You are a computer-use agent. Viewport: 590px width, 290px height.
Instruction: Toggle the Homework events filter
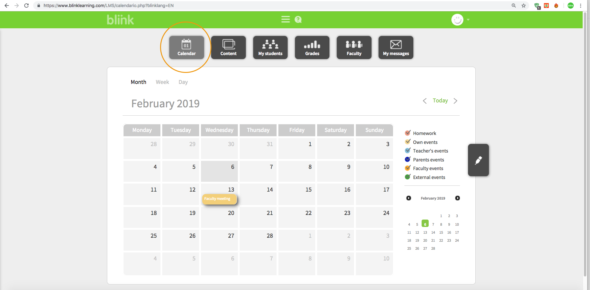click(408, 133)
